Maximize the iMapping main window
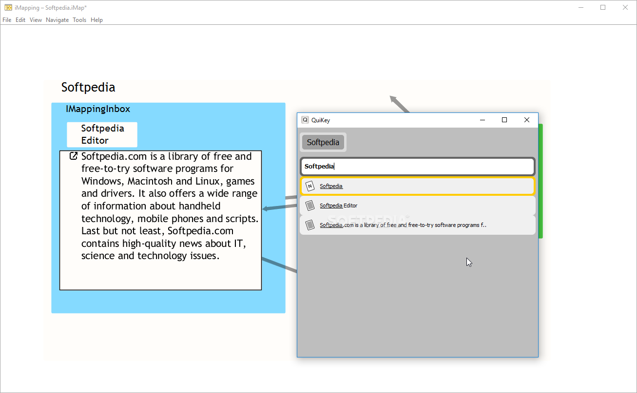This screenshot has width=637, height=393. tap(603, 7)
